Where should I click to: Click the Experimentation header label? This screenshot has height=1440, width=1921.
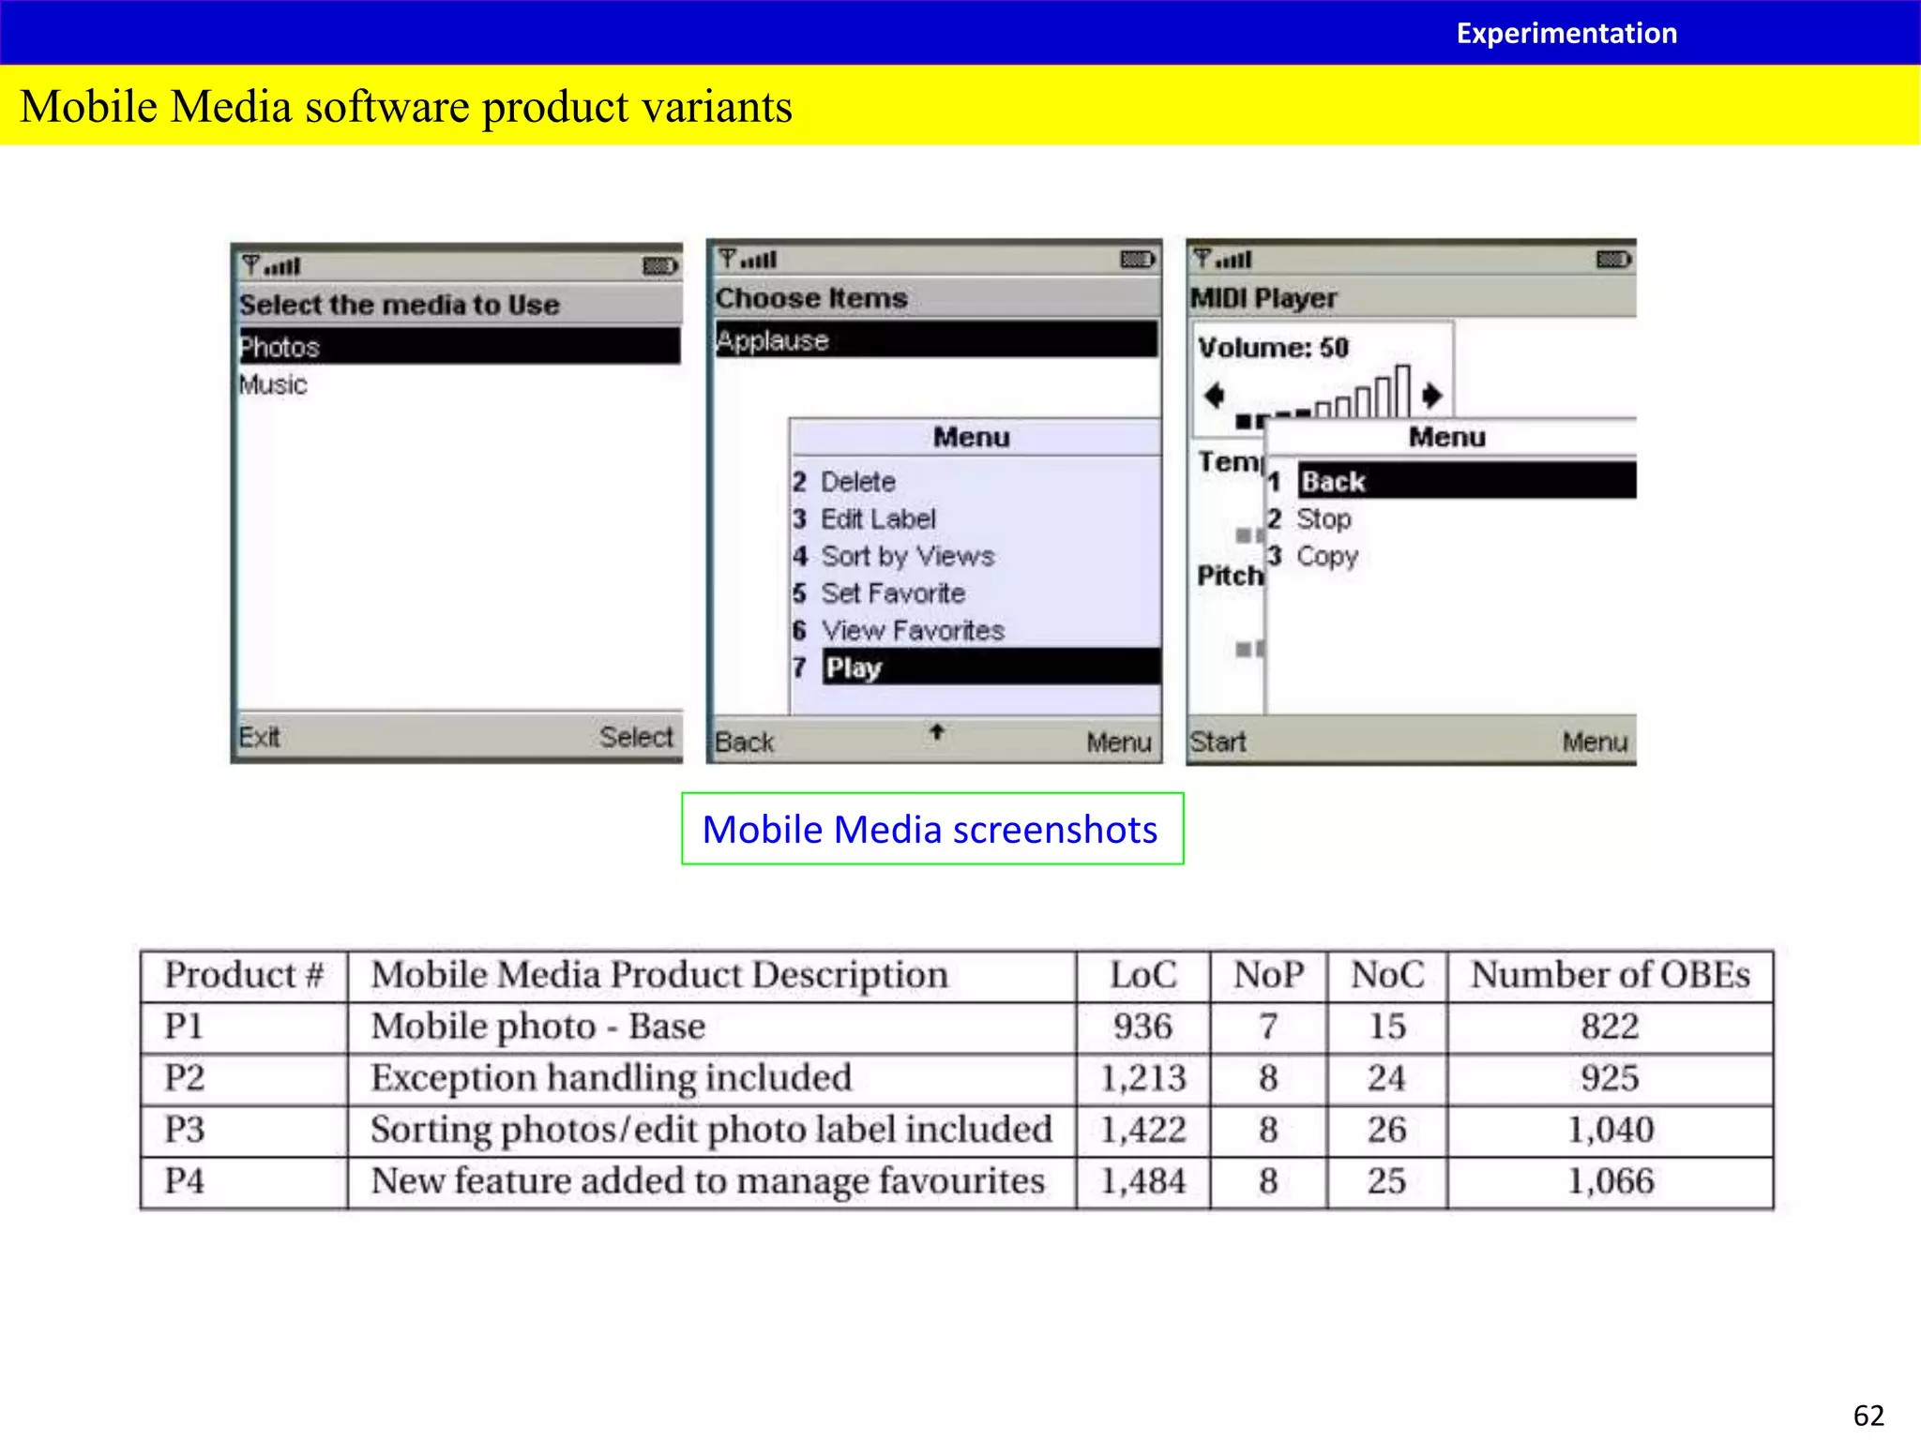(1566, 33)
